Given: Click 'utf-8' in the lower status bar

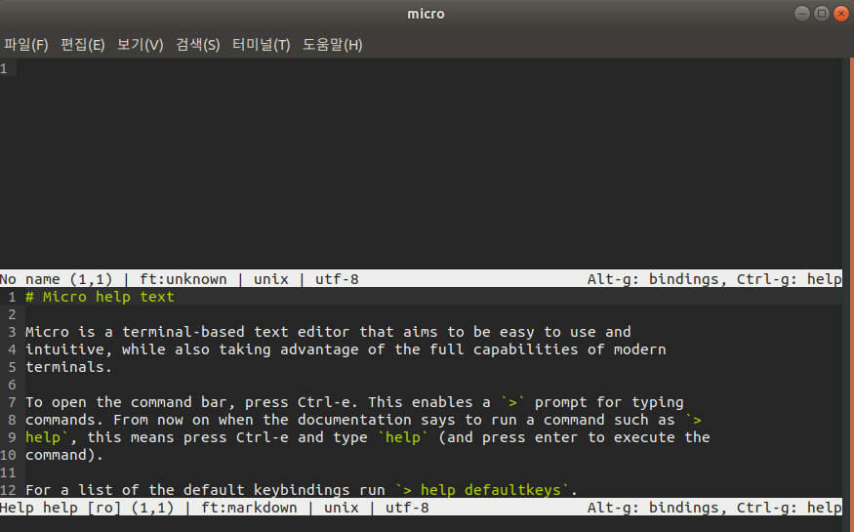Looking at the screenshot, I should 407,508.
